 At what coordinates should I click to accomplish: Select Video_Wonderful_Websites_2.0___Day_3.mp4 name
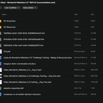click(x=22, y=70)
